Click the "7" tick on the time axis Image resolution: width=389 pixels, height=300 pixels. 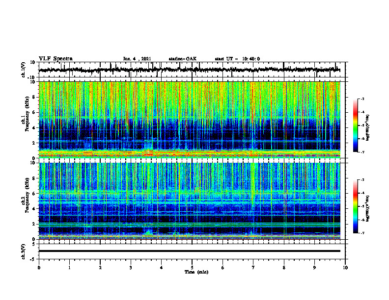click(253, 268)
